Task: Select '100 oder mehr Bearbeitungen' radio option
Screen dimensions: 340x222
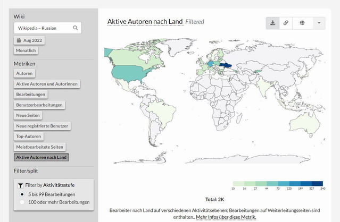Action: click(21, 202)
